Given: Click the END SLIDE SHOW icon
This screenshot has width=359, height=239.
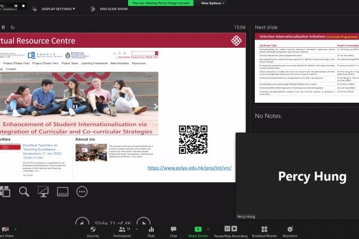Looking at the screenshot, I should (93, 9).
